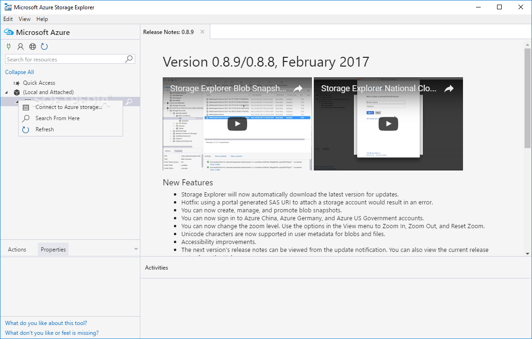Click the Search From Here magnifier icon
The width and height of the screenshot is (532, 339).
(x=26, y=118)
